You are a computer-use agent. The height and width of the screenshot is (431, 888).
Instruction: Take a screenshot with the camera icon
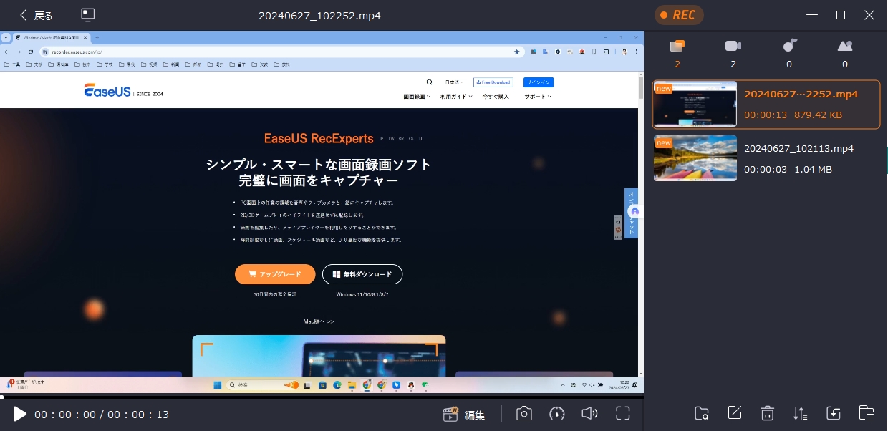[x=523, y=413]
